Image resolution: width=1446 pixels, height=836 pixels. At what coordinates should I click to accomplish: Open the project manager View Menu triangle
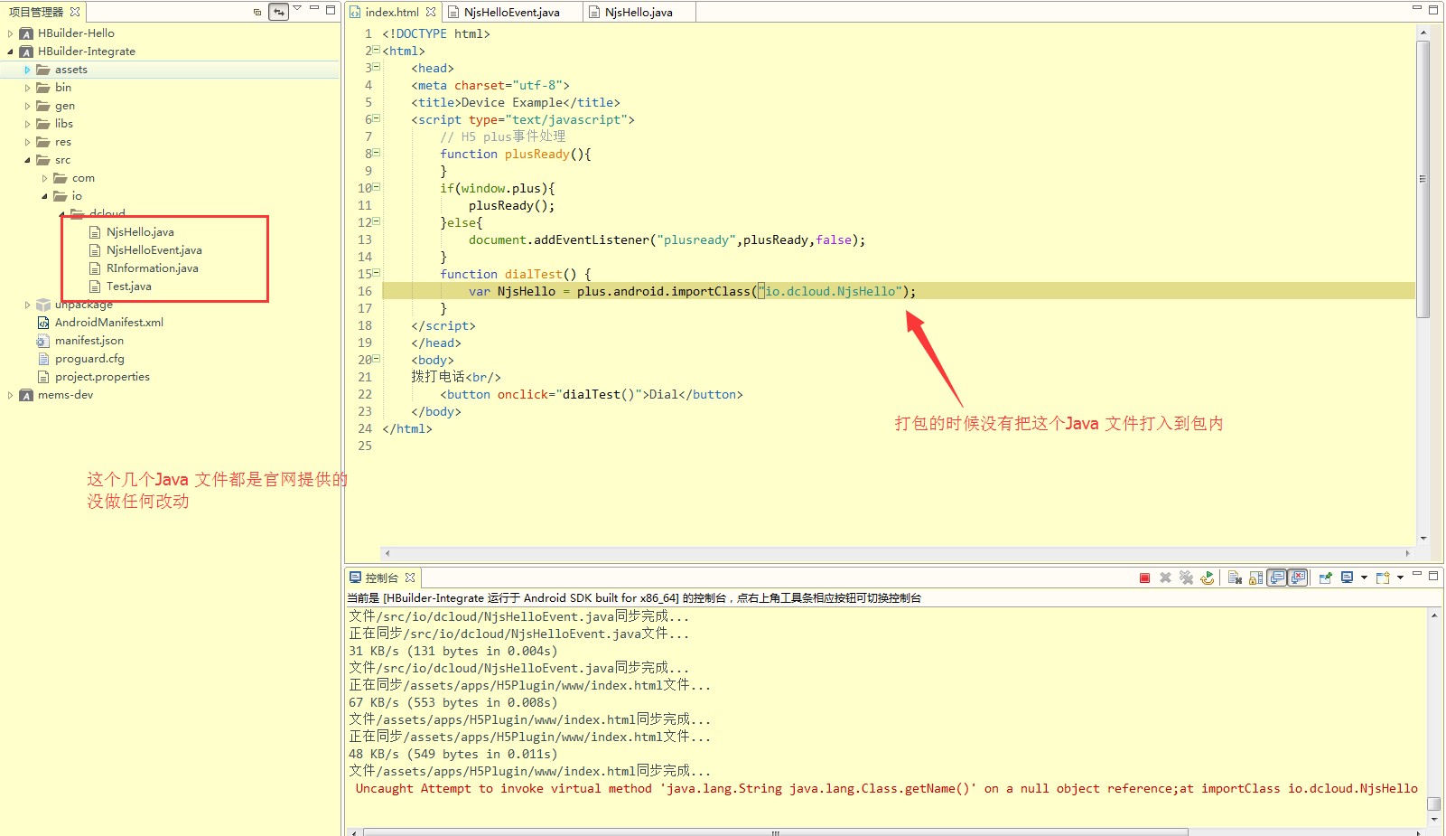297,9
